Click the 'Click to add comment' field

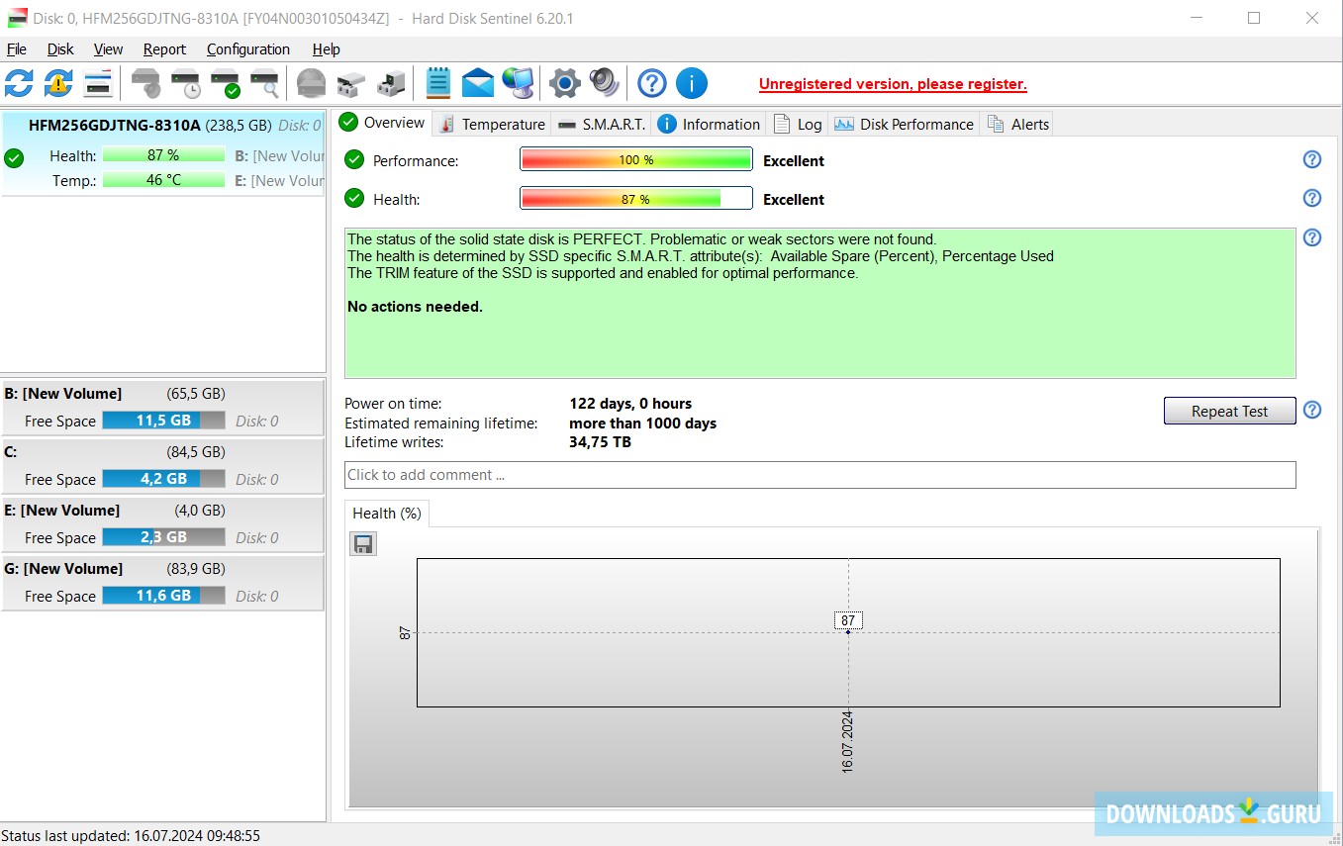tap(819, 475)
